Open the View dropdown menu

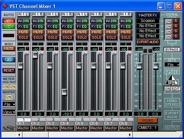point(9,112)
